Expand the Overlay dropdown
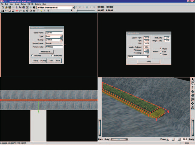 point(54,40)
